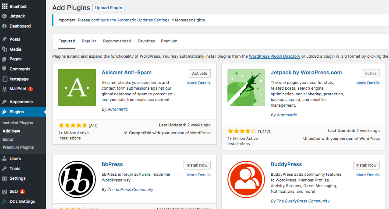This screenshot has height=209, width=389.
Task: Click the BuddyPress red logo thumbnail
Action: pyautogui.click(x=246, y=179)
